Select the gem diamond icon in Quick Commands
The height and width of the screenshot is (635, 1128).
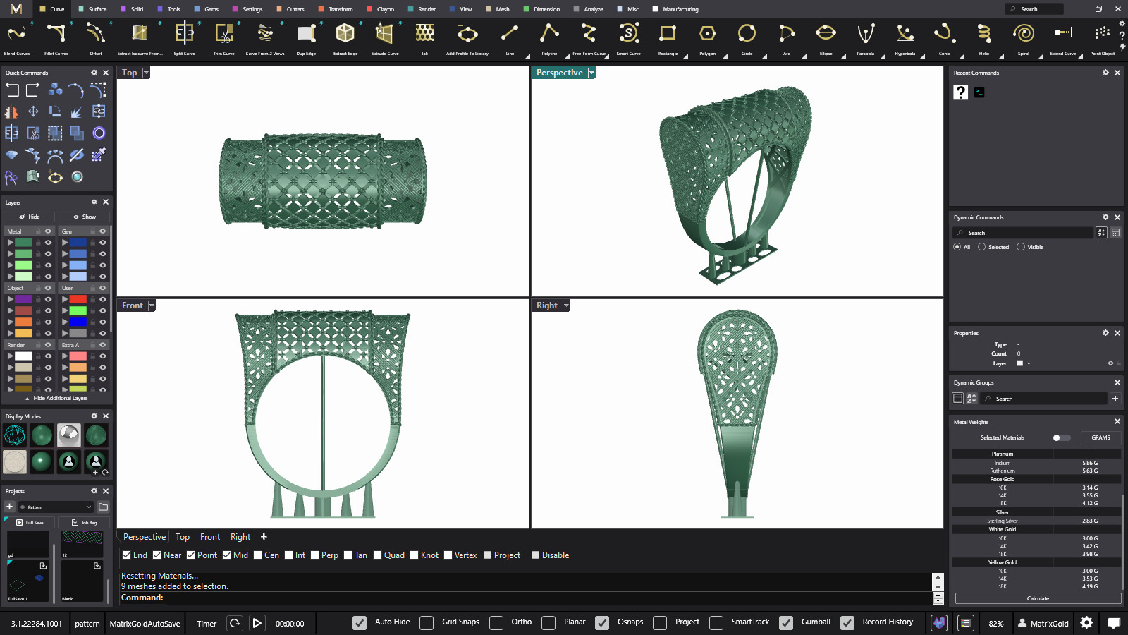[12, 155]
